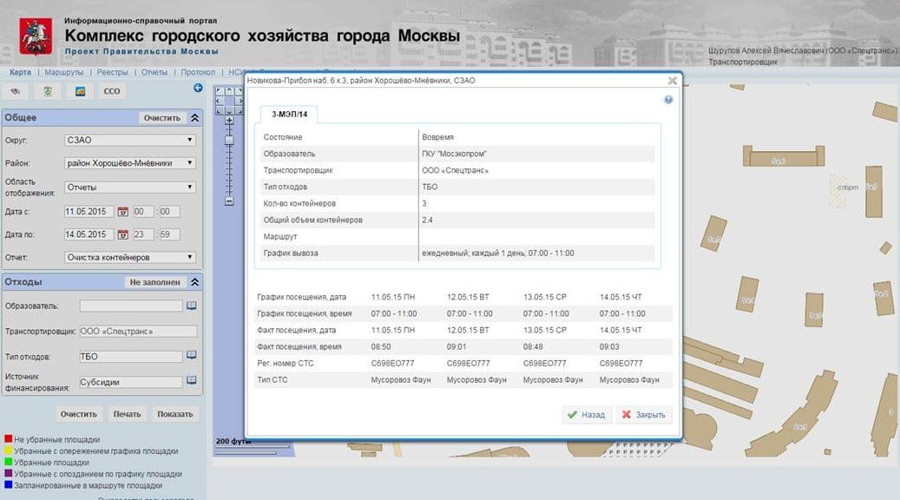Click the red Не убранные площадки legend swatch
Screen dimensions: 900x500
click(x=8, y=439)
